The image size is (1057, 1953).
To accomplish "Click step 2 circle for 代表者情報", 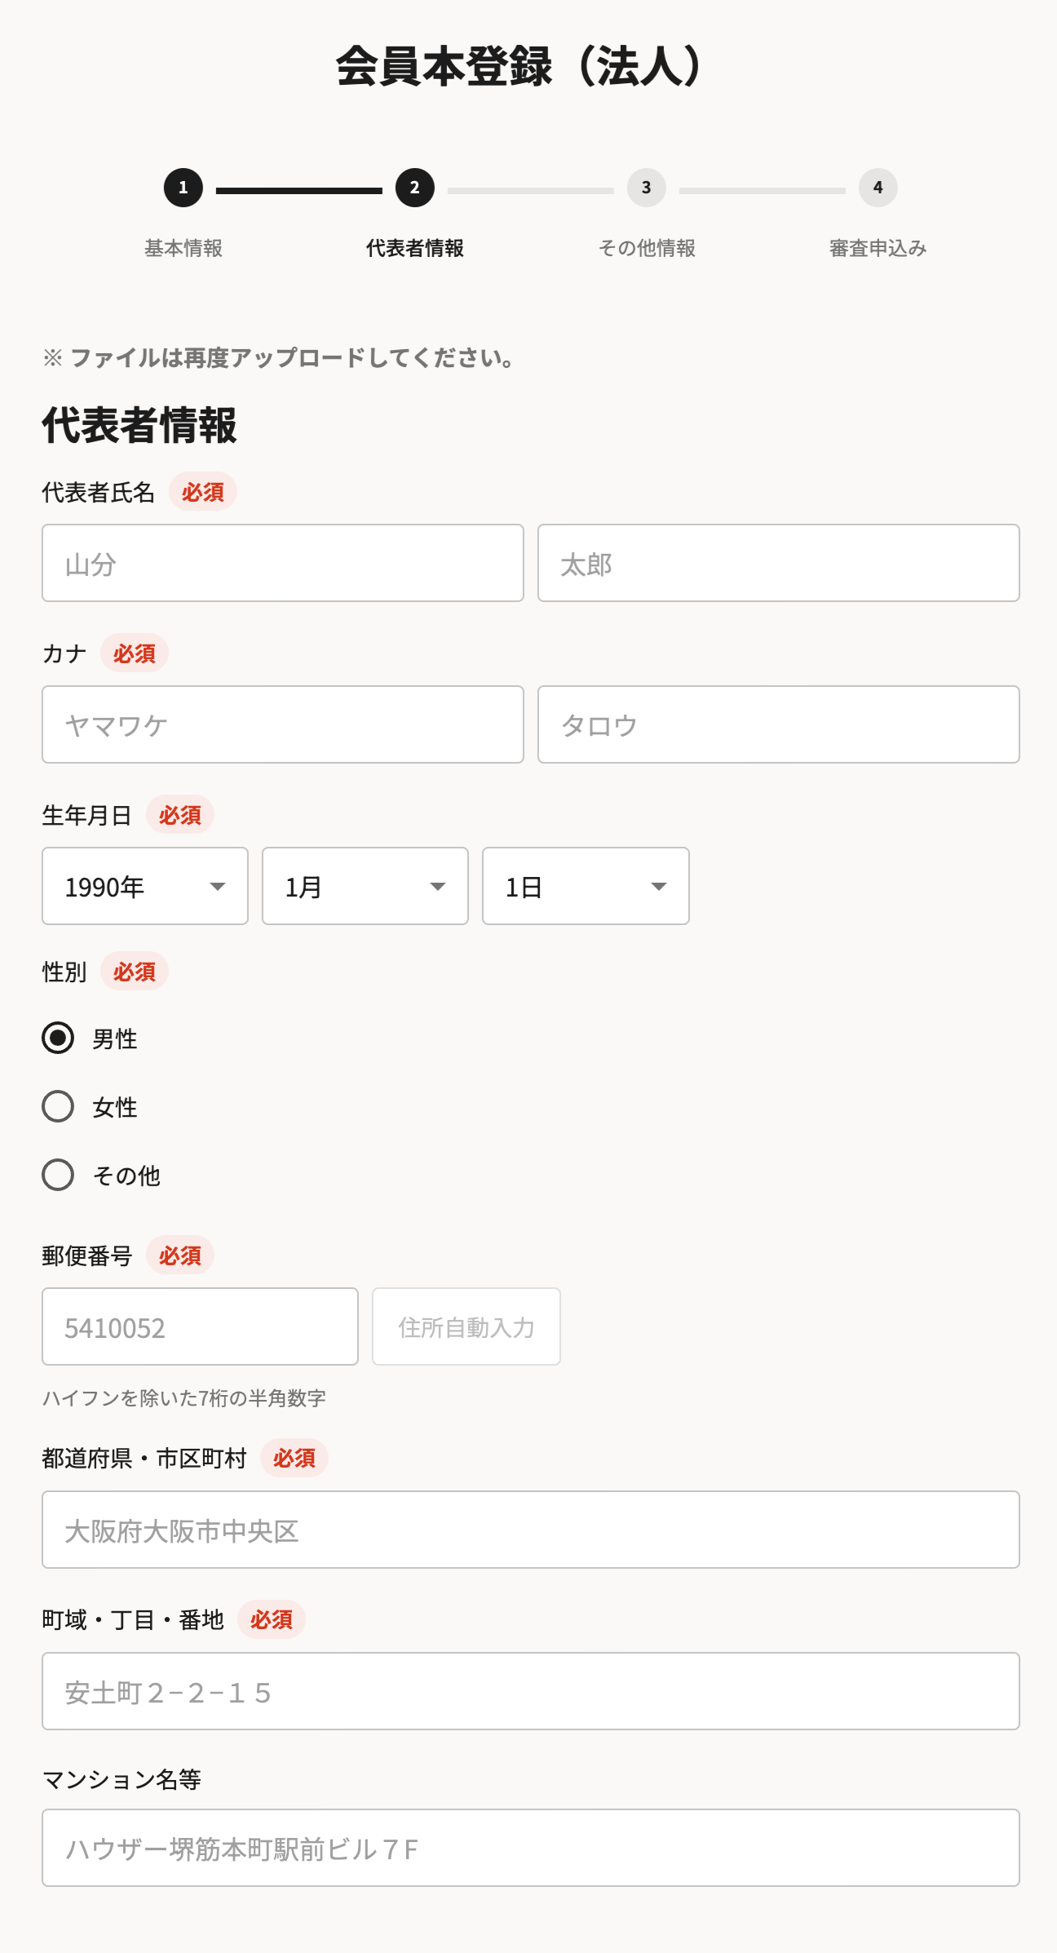I will [x=415, y=188].
